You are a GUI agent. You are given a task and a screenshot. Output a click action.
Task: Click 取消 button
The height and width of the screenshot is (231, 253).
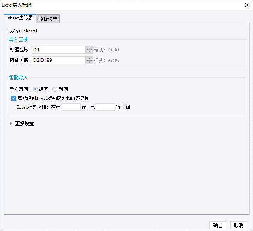[239, 225]
